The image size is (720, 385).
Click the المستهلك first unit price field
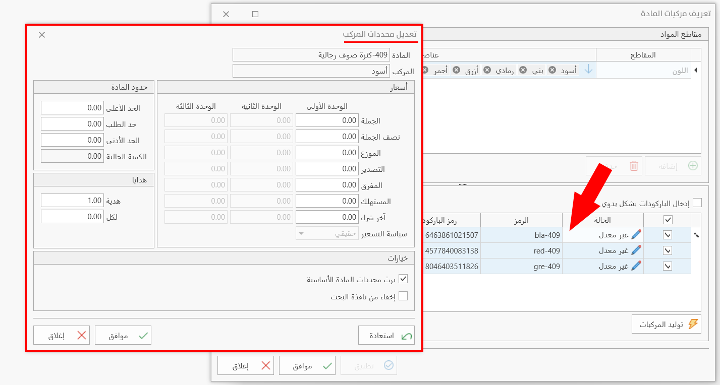327,201
